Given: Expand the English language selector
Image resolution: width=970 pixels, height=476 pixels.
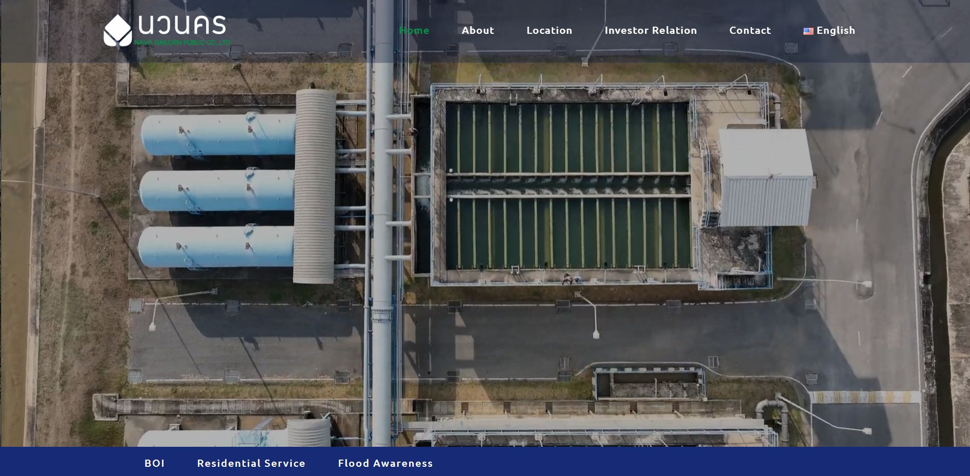Looking at the screenshot, I should [835, 31].
